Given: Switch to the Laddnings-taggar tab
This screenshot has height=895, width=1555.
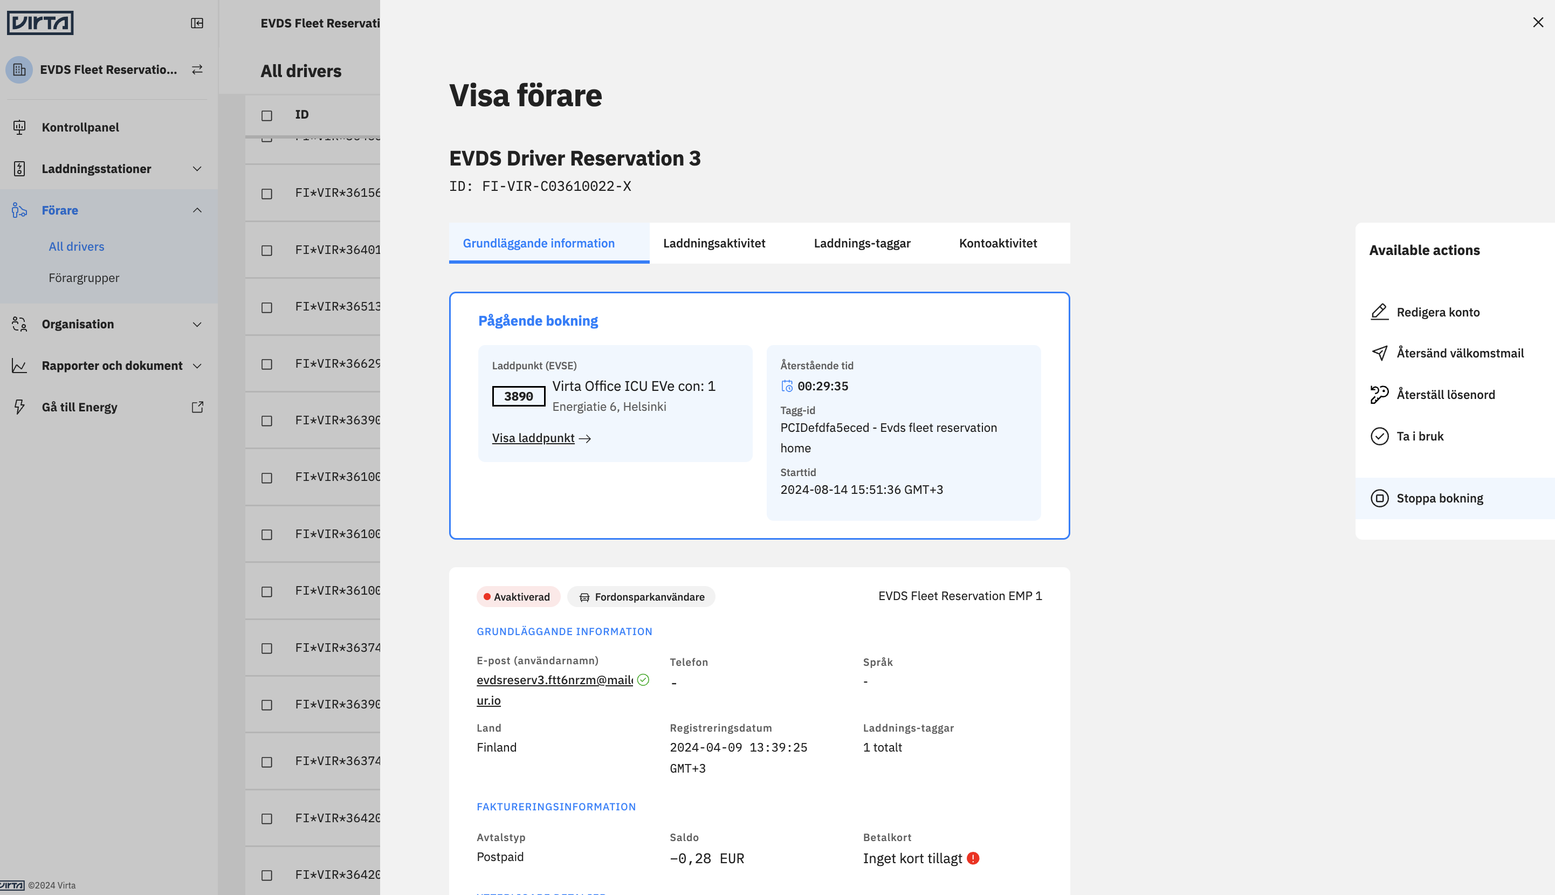Looking at the screenshot, I should tap(862, 243).
